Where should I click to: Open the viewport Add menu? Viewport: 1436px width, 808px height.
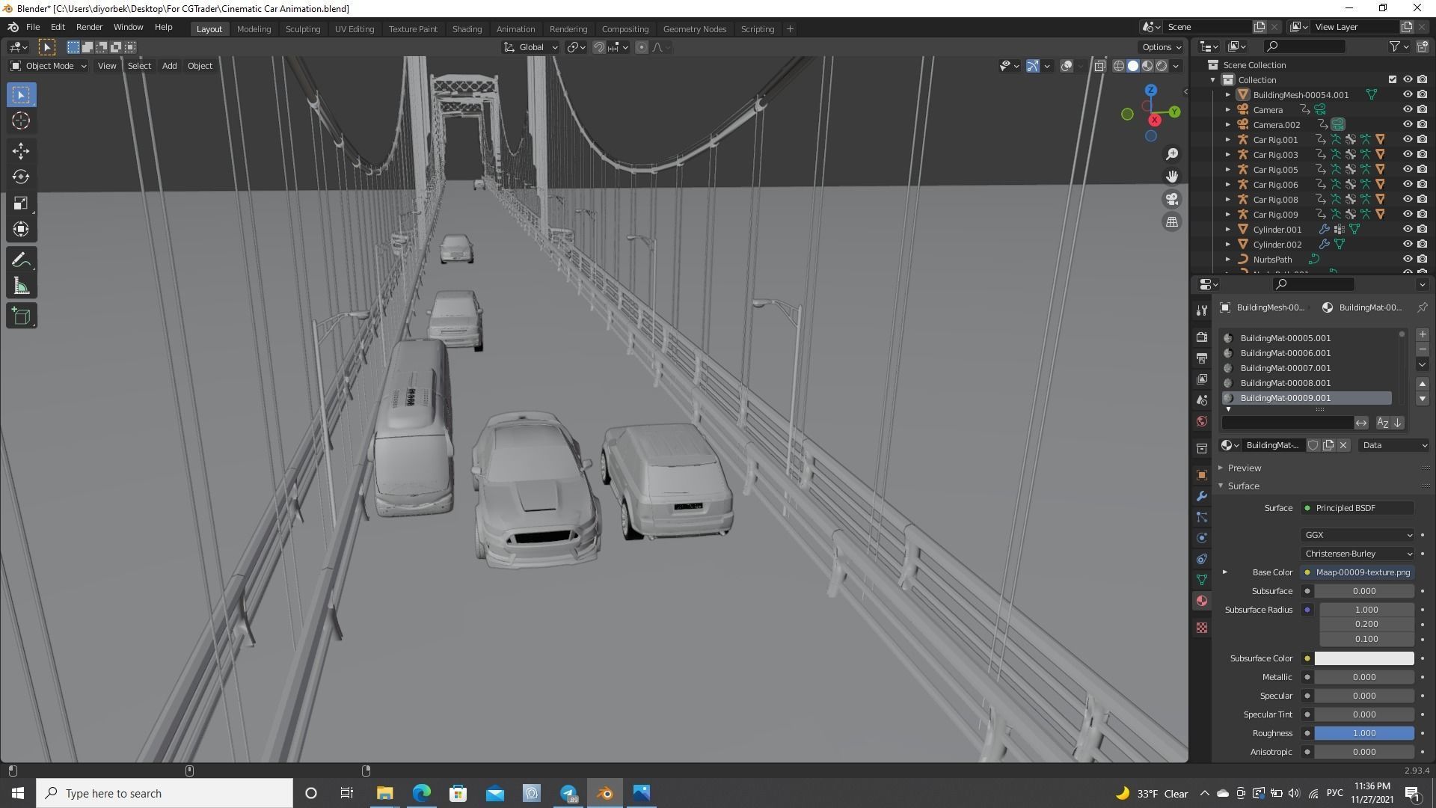(x=169, y=66)
